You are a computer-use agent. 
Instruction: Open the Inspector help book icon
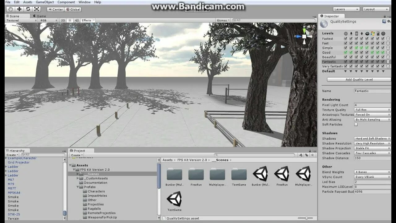click(384, 21)
